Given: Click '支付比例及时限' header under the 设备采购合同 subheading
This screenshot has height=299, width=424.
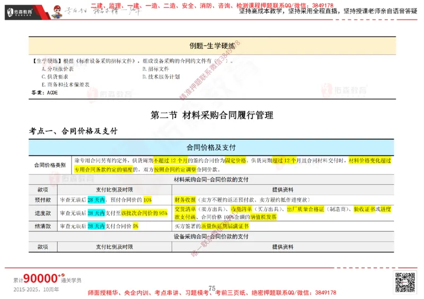Looking at the screenshot, I should point(114,247).
